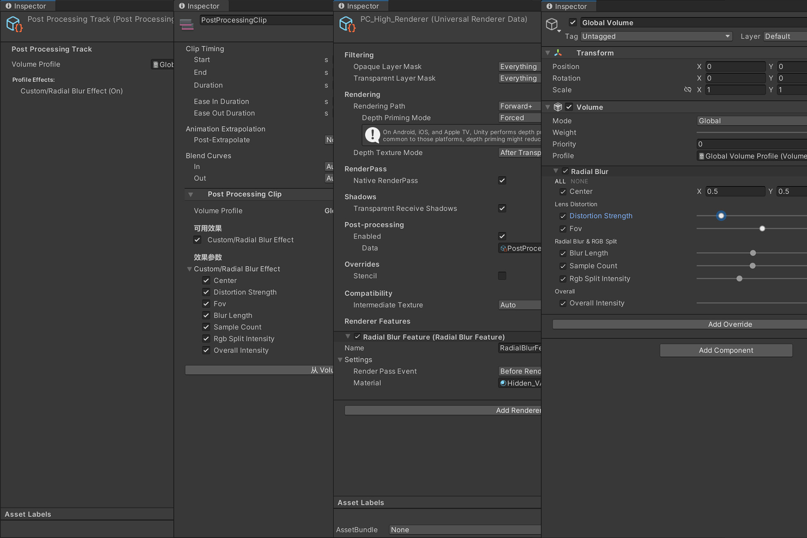Click the Transform component icon
This screenshot has width=807, height=538.
point(558,53)
